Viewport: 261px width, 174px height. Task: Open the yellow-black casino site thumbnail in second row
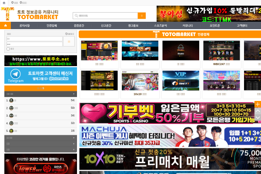coord(99,80)
